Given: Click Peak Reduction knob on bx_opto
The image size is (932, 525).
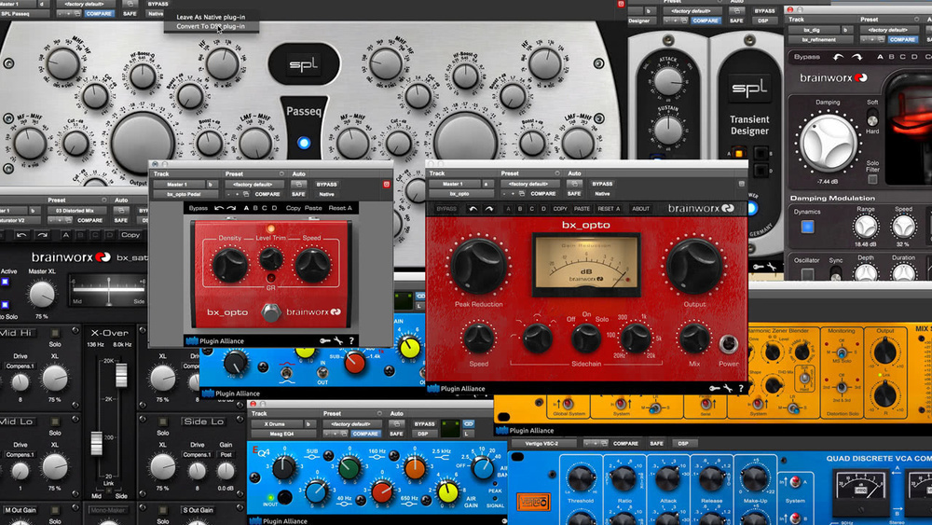Looking at the screenshot, I should 478,267.
